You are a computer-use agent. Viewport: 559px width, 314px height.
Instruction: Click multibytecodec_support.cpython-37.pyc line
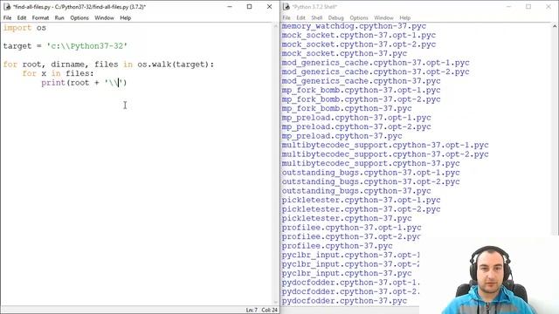[x=370, y=163]
